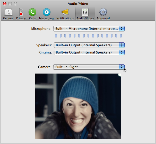Click the gray minimize window button

click(x=10, y=4)
